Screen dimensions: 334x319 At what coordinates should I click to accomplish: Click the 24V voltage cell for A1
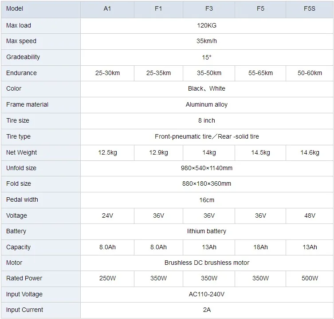[107, 216]
